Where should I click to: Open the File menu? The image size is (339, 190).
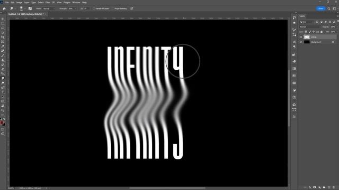7,2
